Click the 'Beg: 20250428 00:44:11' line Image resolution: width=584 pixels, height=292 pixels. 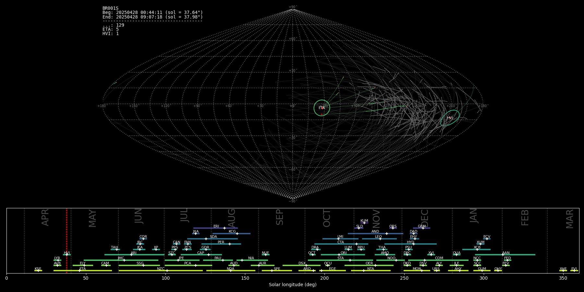click(152, 13)
